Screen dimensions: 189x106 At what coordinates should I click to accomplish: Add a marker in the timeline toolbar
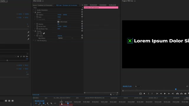tap(48, 103)
